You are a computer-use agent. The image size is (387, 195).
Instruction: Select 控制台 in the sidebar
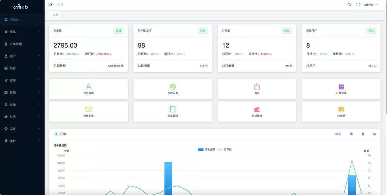tap(22, 20)
